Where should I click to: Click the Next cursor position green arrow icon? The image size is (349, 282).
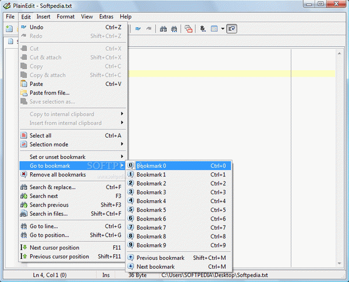[24, 247]
